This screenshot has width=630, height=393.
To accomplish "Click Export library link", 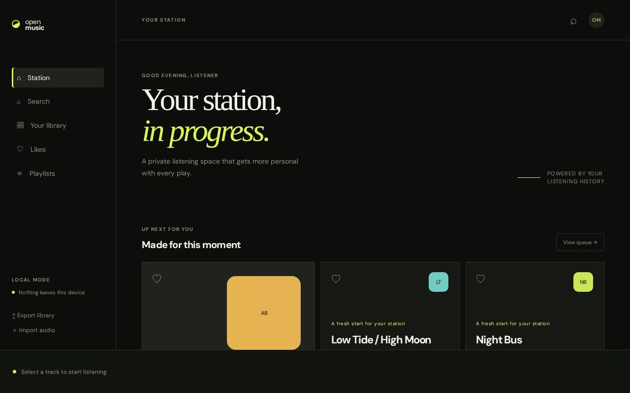I will (33, 315).
